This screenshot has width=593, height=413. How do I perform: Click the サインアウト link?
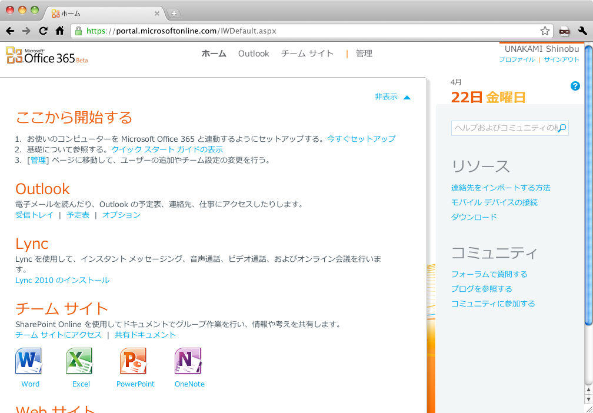[x=561, y=60]
